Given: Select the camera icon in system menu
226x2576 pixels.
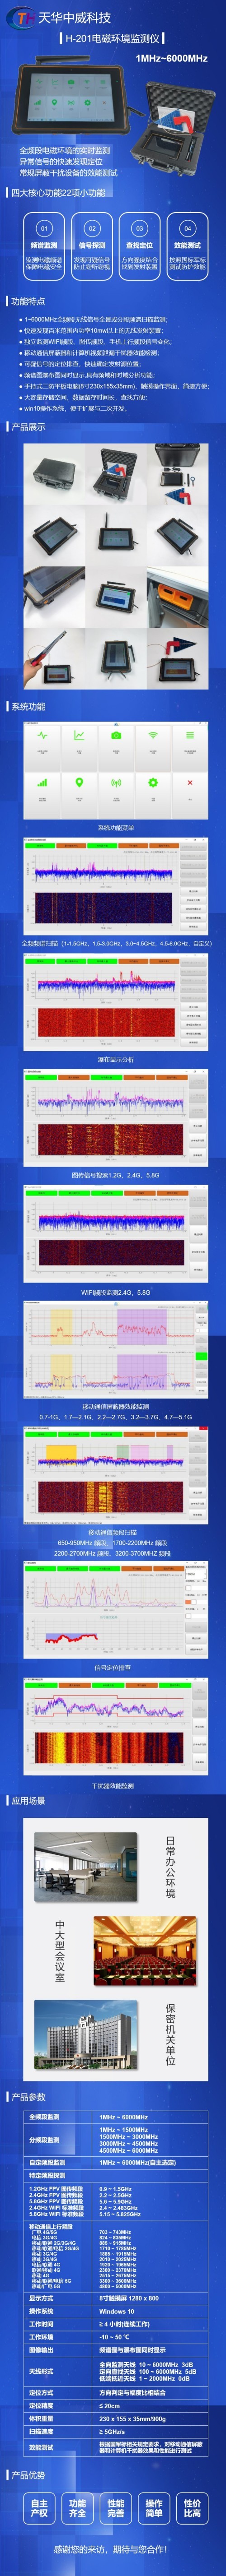Looking at the screenshot, I should (116, 735).
